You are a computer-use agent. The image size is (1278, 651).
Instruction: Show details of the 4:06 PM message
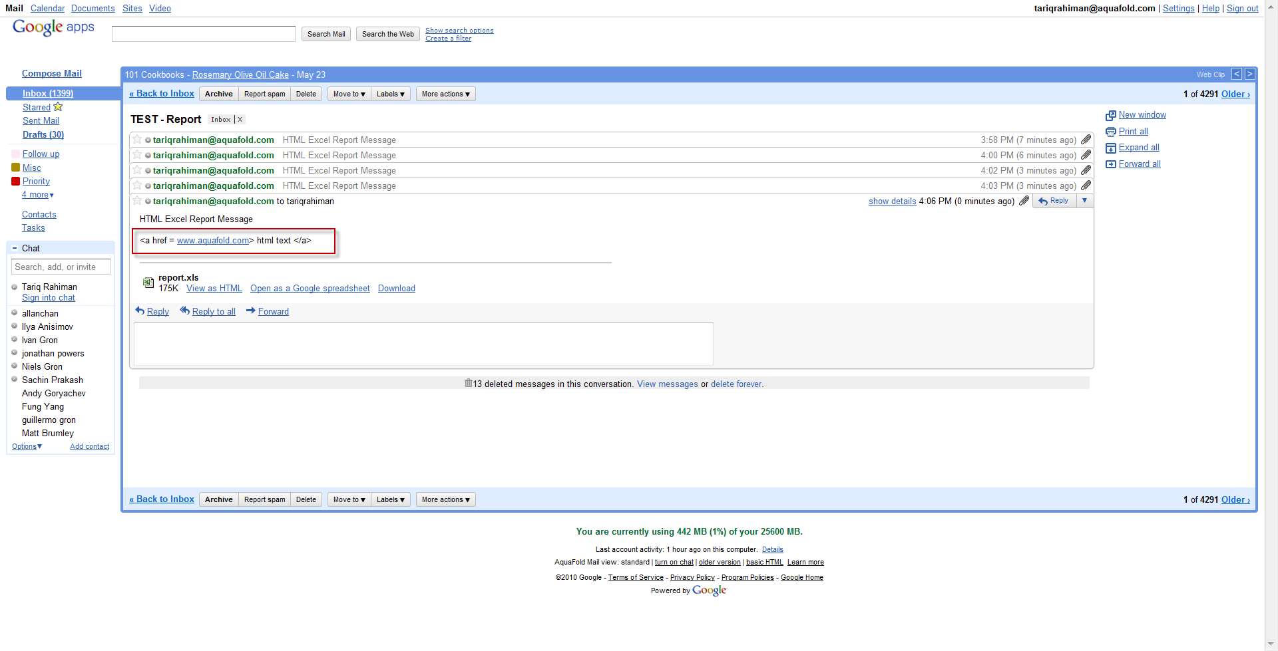[x=893, y=201]
